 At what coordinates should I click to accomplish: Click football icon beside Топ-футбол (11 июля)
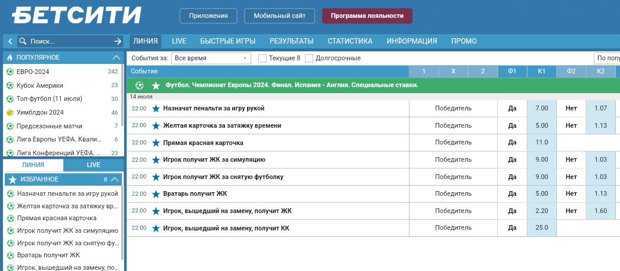[10, 99]
